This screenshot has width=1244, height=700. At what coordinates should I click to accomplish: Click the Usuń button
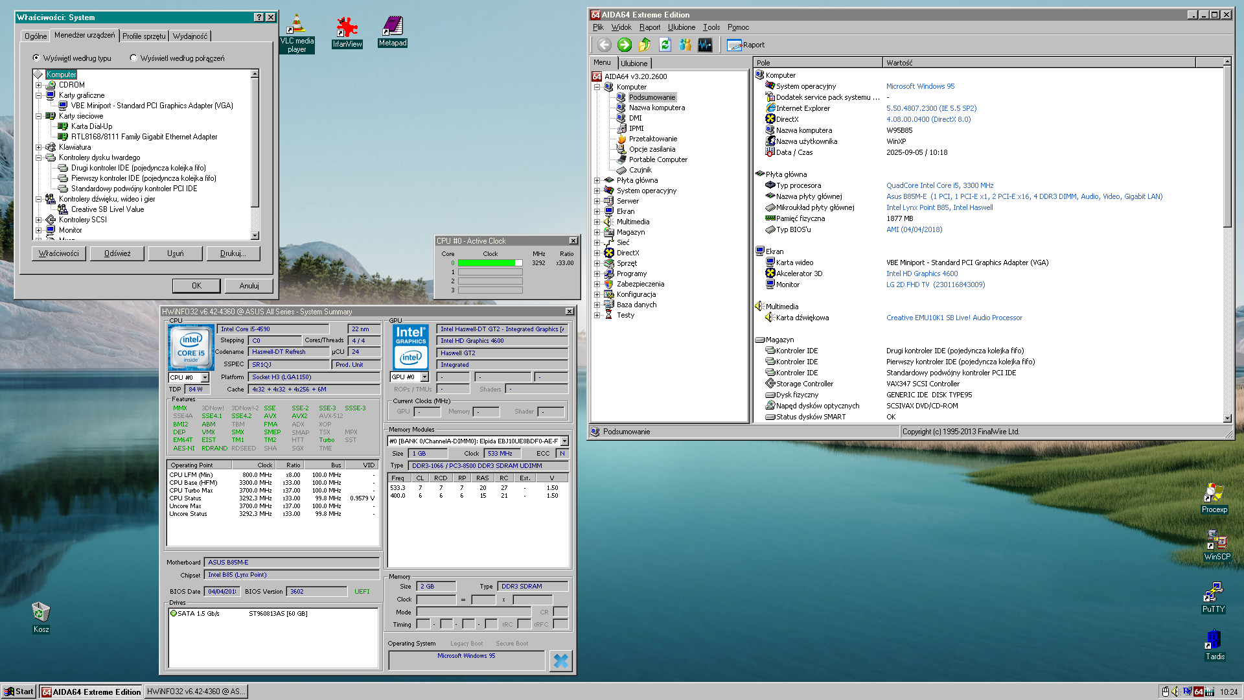click(176, 253)
